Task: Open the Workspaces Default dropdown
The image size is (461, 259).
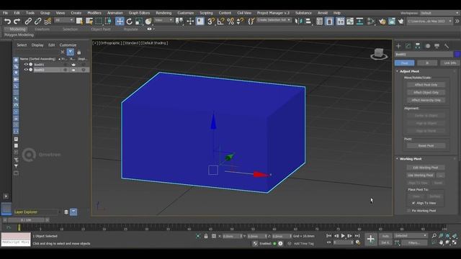Action: (439, 13)
